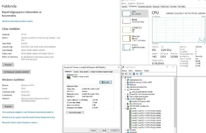Collapse the Görüntü bağdaştırıcıları node
Image resolution: width=206 pixels, height=133 pixels.
tap(125, 99)
